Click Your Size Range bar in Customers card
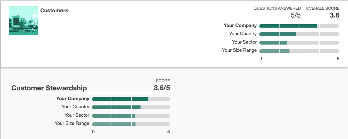 coord(299,51)
